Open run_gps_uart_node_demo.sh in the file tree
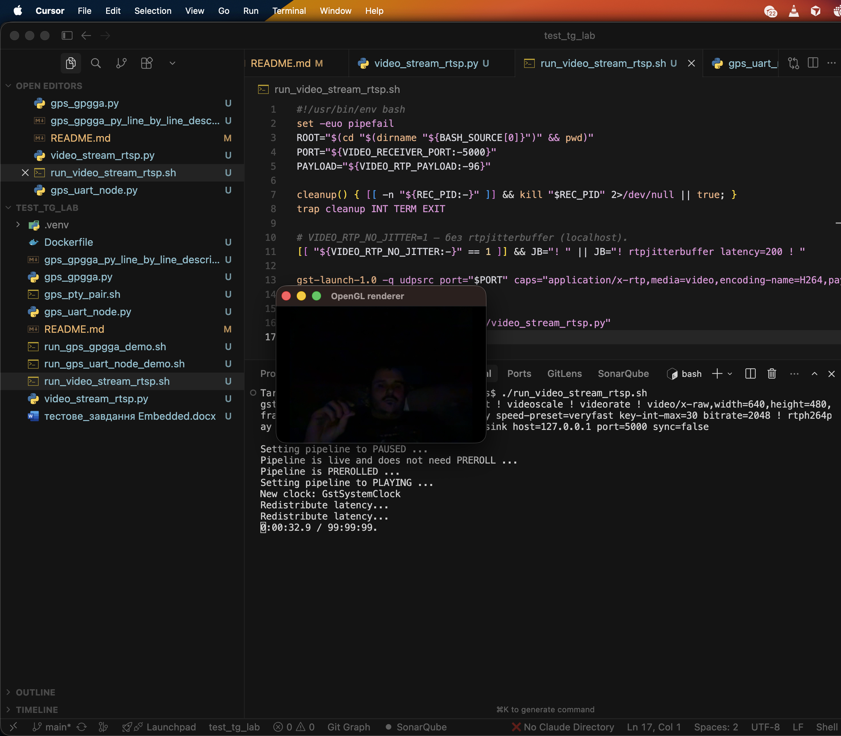This screenshot has width=841, height=736. click(122, 364)
